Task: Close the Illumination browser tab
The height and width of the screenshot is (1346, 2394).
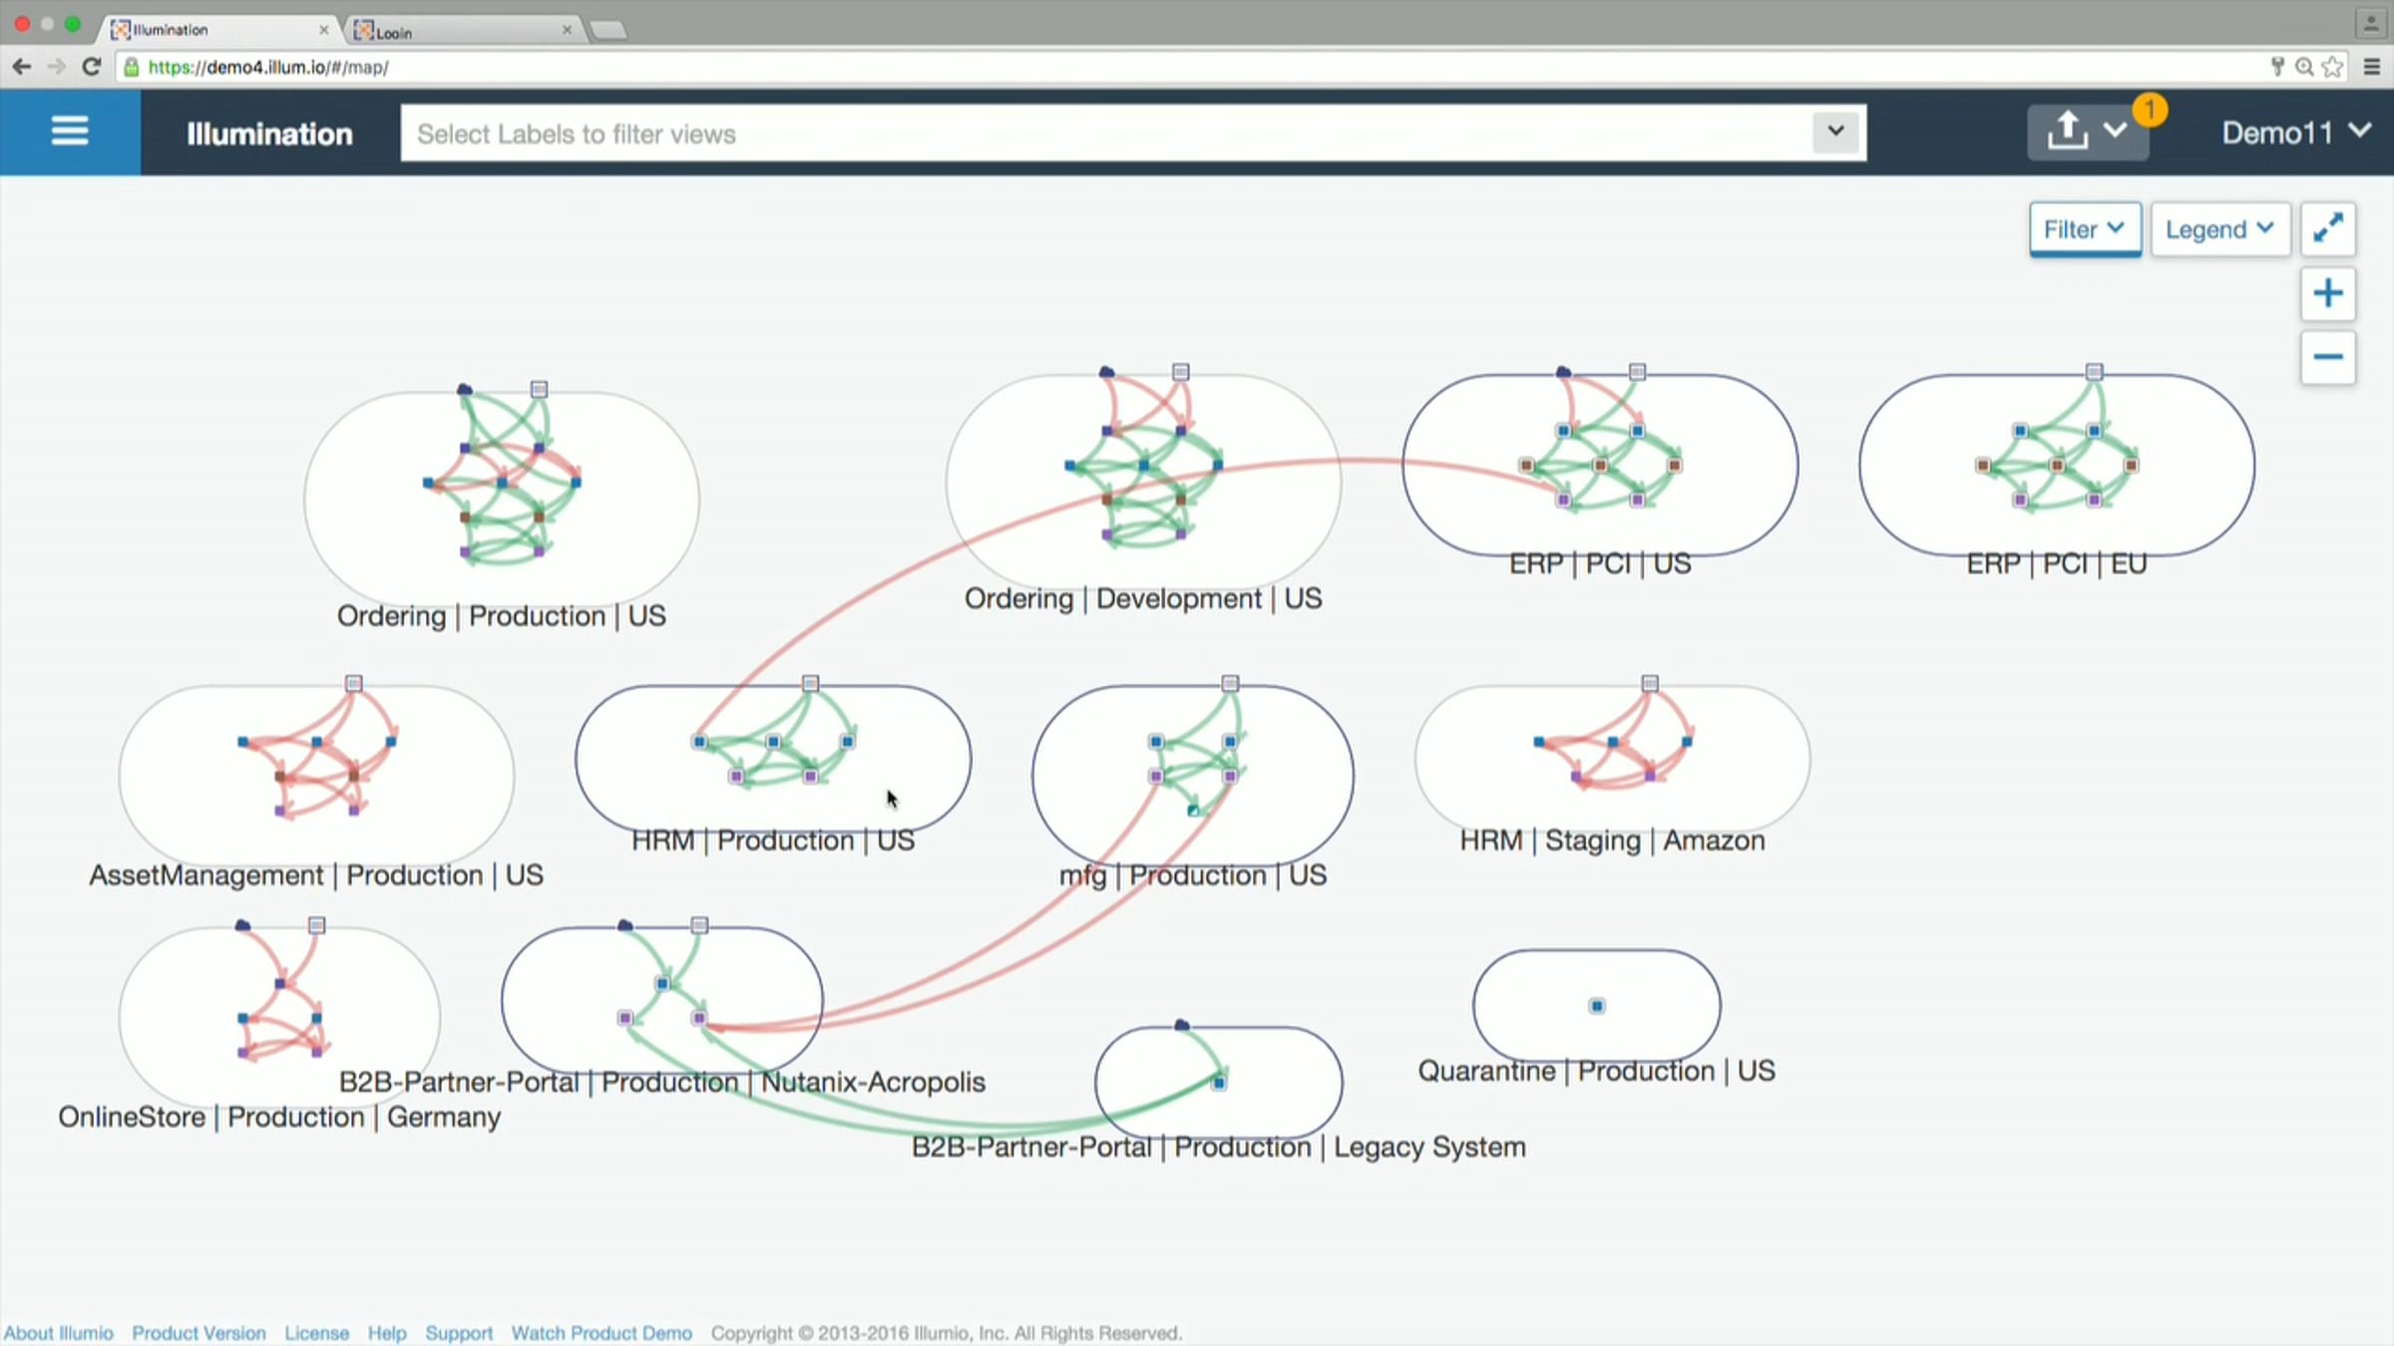Action: click(x=323, y=30)
